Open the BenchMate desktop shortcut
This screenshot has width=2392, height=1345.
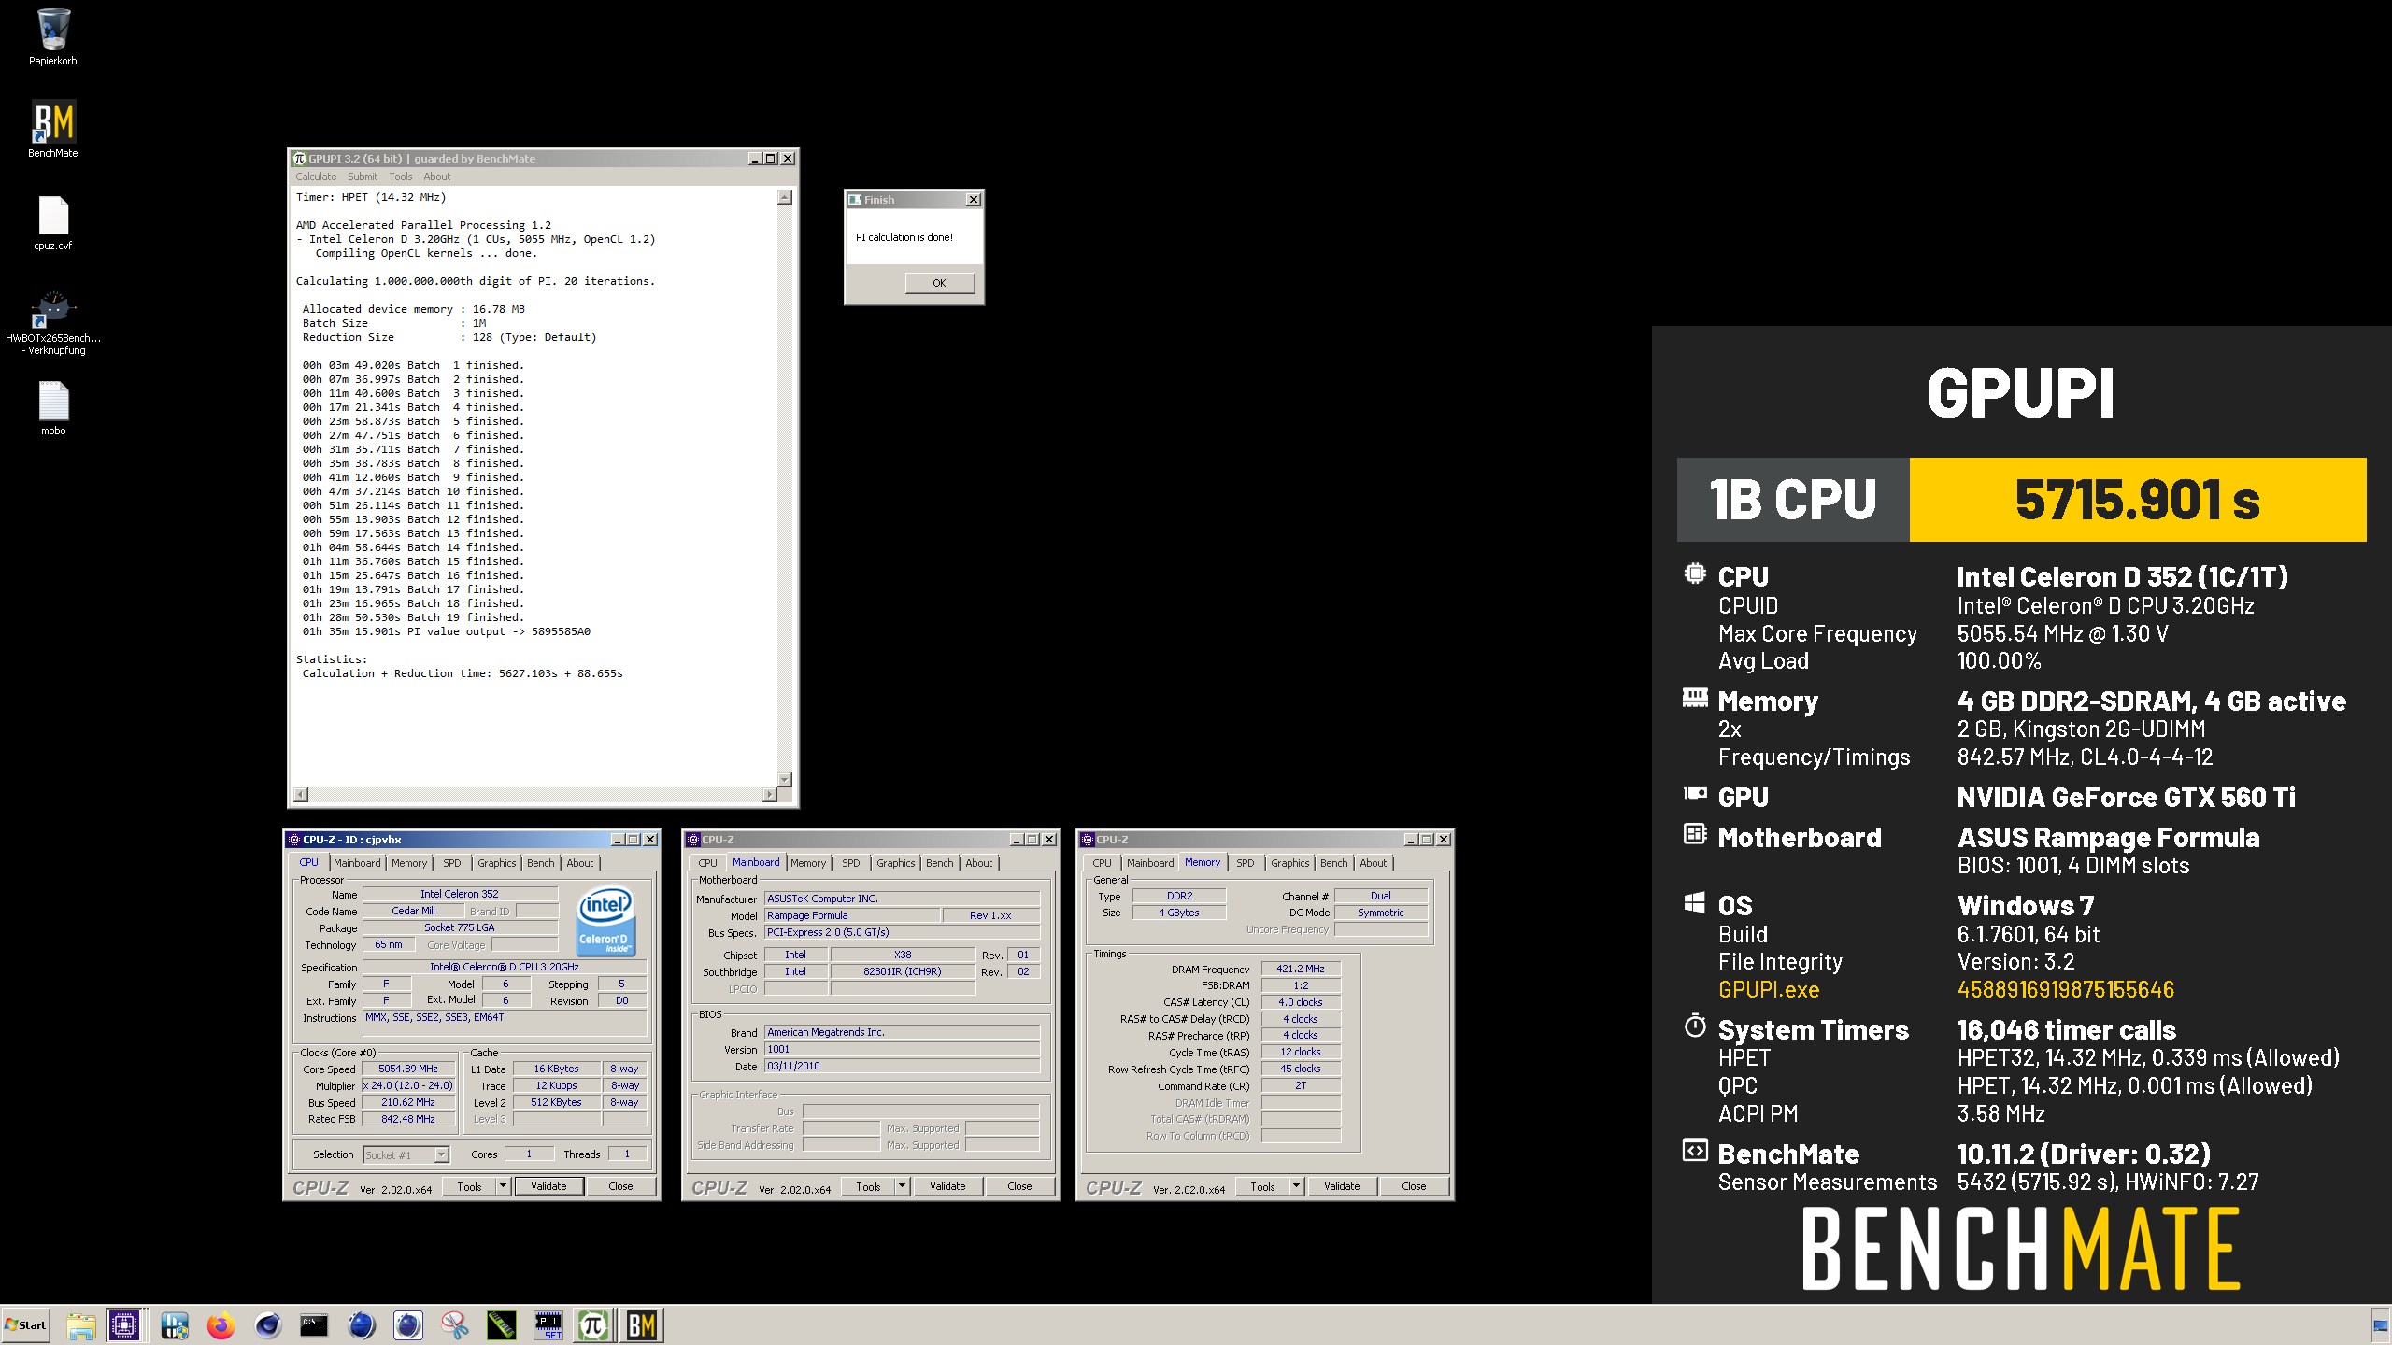(x=53, y=129)
